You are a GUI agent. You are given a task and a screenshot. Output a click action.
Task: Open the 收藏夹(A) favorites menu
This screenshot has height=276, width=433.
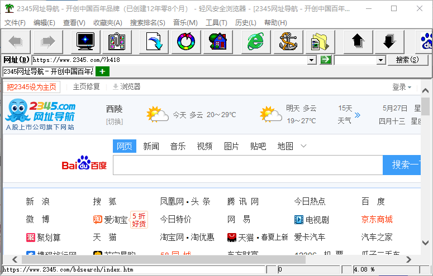click(x=107, y=23)
